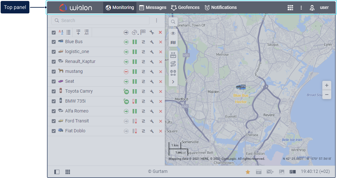Switch the work list to list view
Screen dimensions: 337x178
pyautogui.click(x=68, y=32)
